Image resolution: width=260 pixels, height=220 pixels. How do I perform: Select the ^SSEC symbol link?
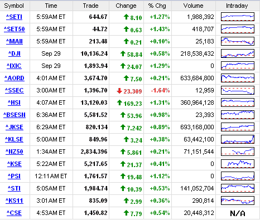point(15,90)
